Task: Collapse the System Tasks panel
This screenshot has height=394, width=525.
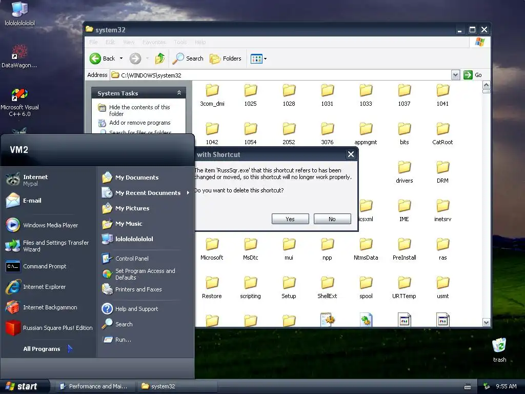Action: (x=179, y=93)
